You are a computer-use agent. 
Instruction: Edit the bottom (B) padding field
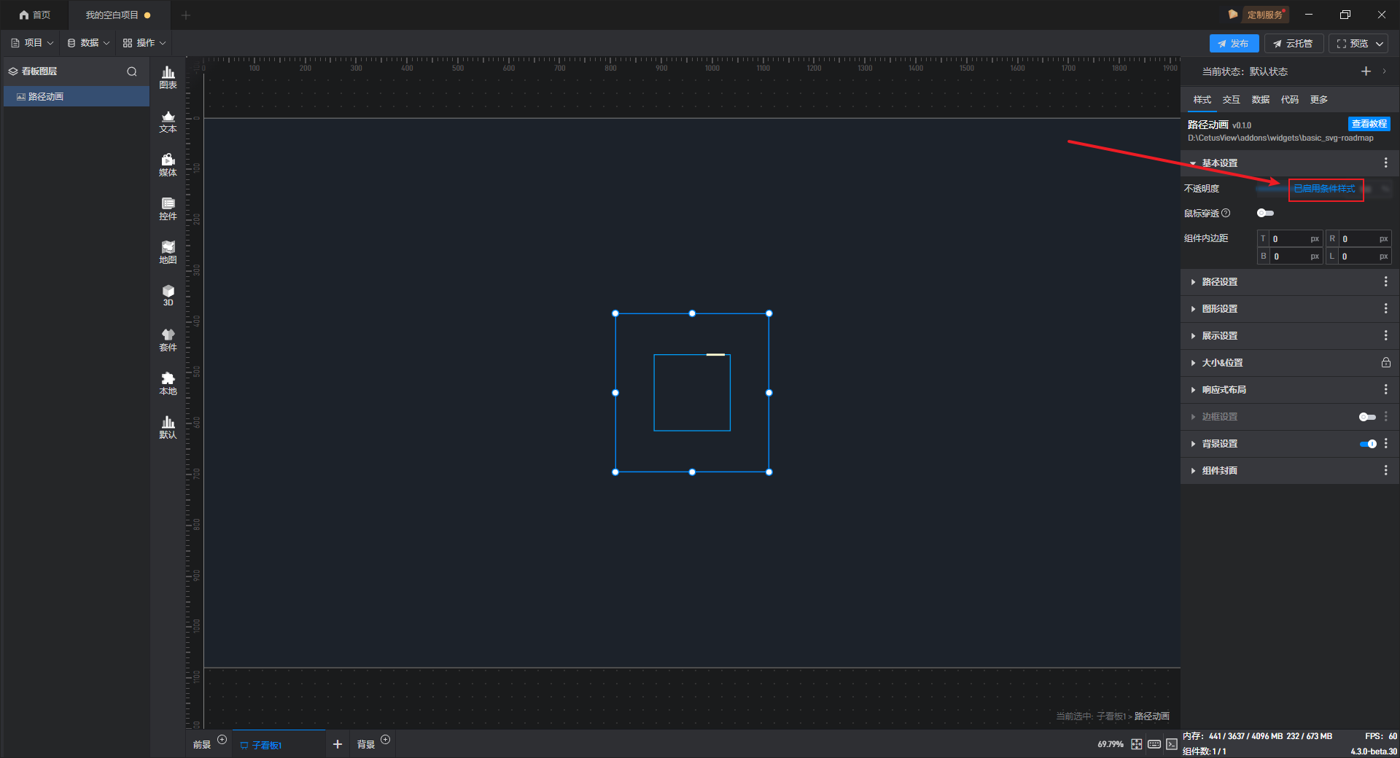point(1290,257)
